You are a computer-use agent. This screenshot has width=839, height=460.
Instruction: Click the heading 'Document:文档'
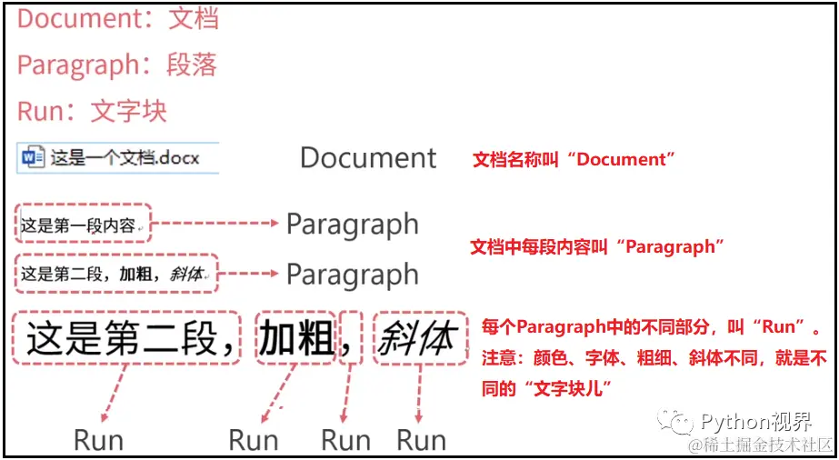pos(118,19)
